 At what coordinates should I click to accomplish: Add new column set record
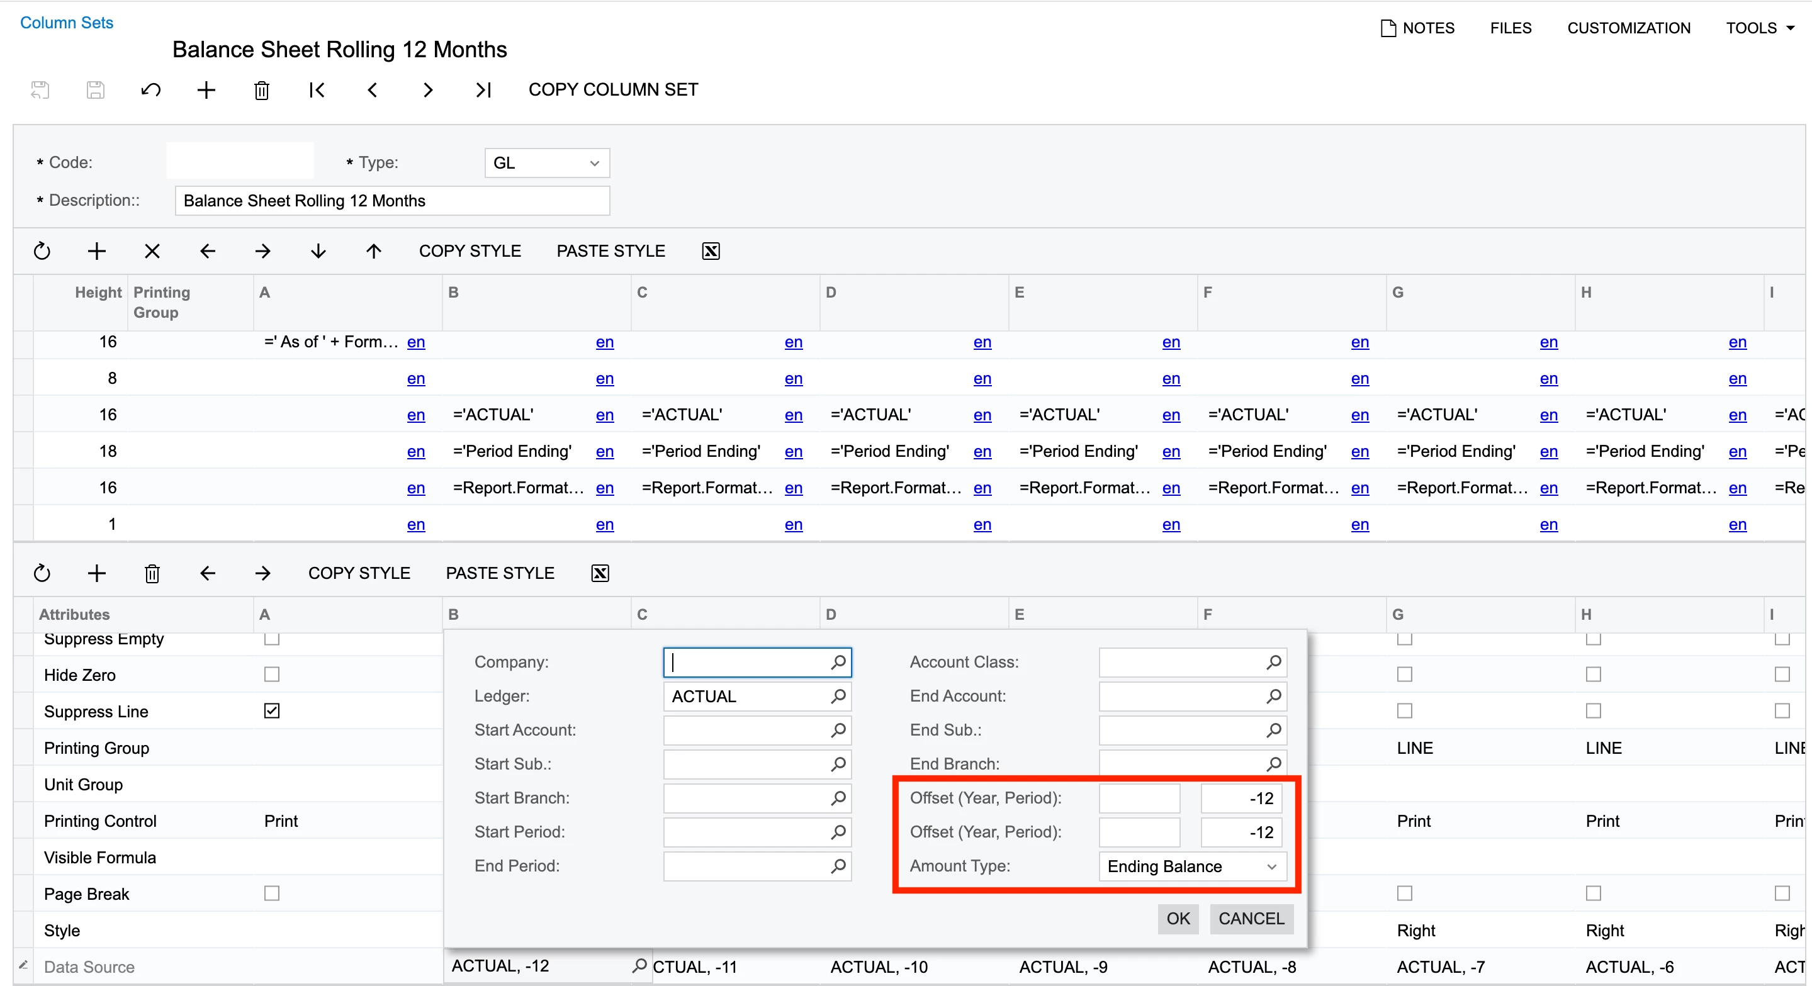(x=206, y=90)
